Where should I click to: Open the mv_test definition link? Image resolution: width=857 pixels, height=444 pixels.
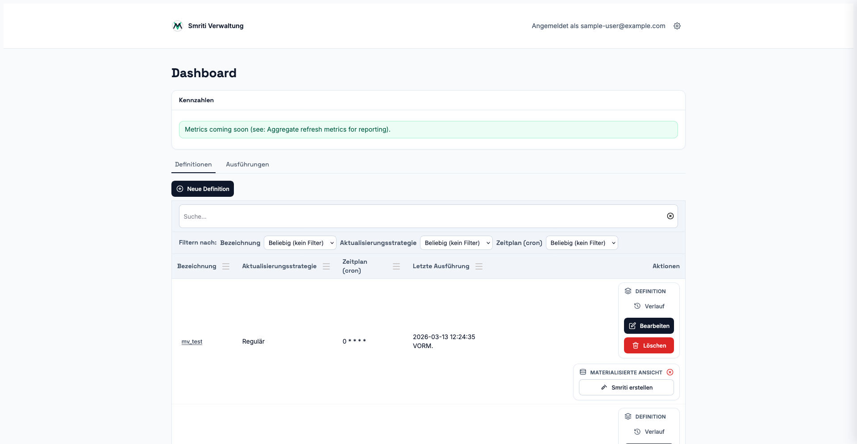pos(192,342)
